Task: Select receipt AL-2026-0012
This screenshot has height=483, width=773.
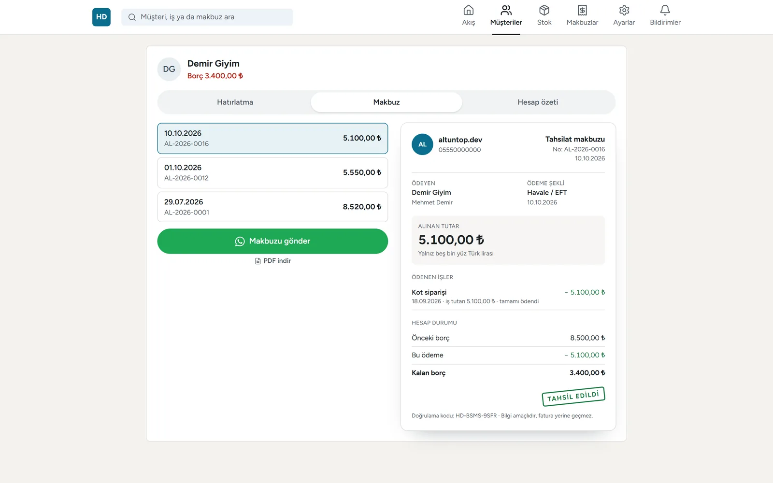Action: [272, 172]
